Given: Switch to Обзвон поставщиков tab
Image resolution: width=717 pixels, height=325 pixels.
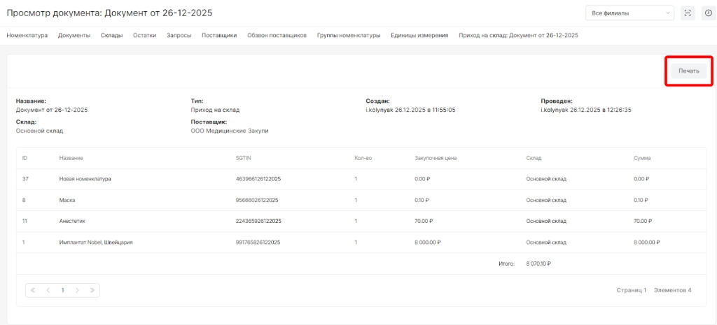Looking at the screenshot, I should coord(277,35).
